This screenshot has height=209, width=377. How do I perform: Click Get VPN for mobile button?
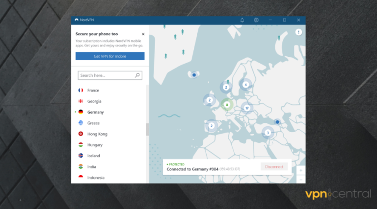[x=110, y=56]
